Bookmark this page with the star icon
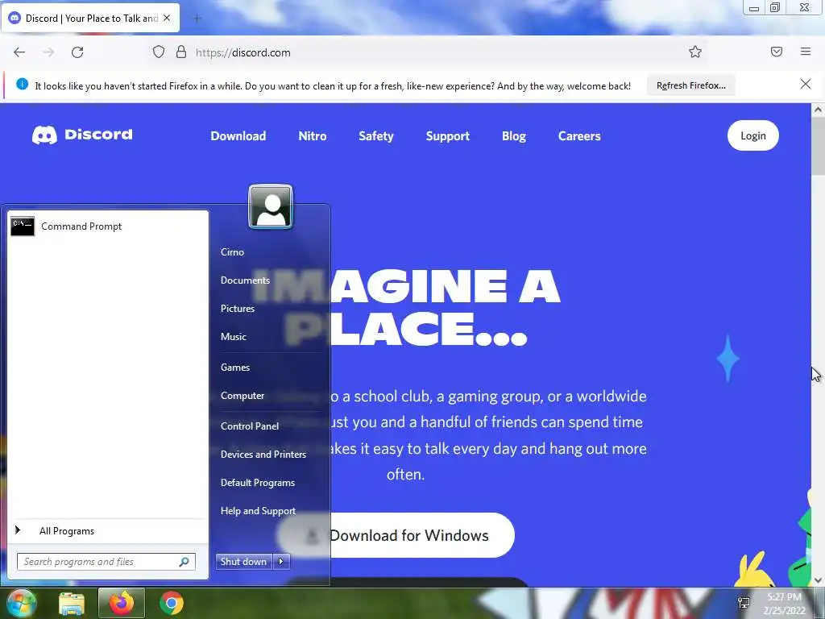 [695, 52]
